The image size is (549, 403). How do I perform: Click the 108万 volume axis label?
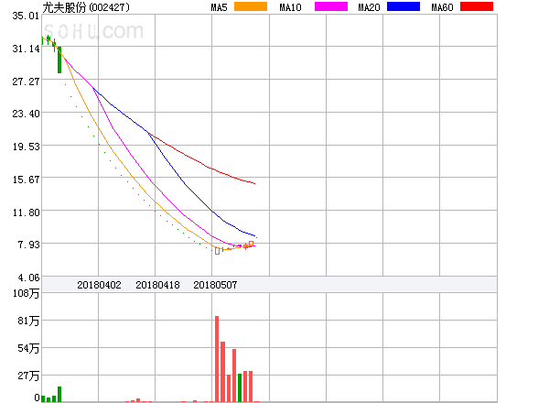[x=26, y=293]
